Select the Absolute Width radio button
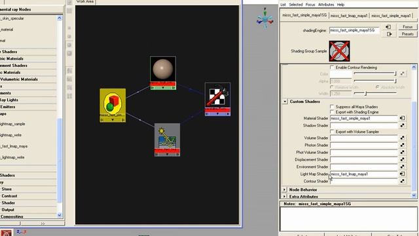This screenshot has height=236, width=419. click(377, 87)
